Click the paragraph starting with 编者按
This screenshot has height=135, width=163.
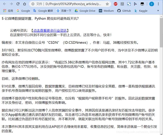[x=70, y=43]
